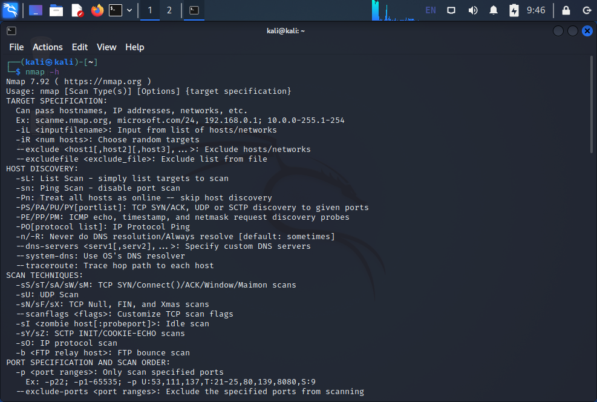Click the show desktop panel icon
The image size is (597, 402).
36,10
